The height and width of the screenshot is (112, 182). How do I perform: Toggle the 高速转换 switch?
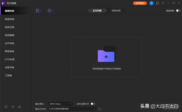178,11
